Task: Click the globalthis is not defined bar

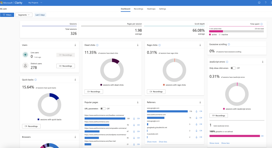Action: coord(235,136)
